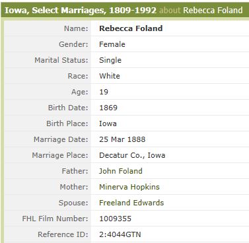Click the Marriage Place value Decatur Co., Iowa
Screen dimensions: 249x243
(x=132, y=155)
